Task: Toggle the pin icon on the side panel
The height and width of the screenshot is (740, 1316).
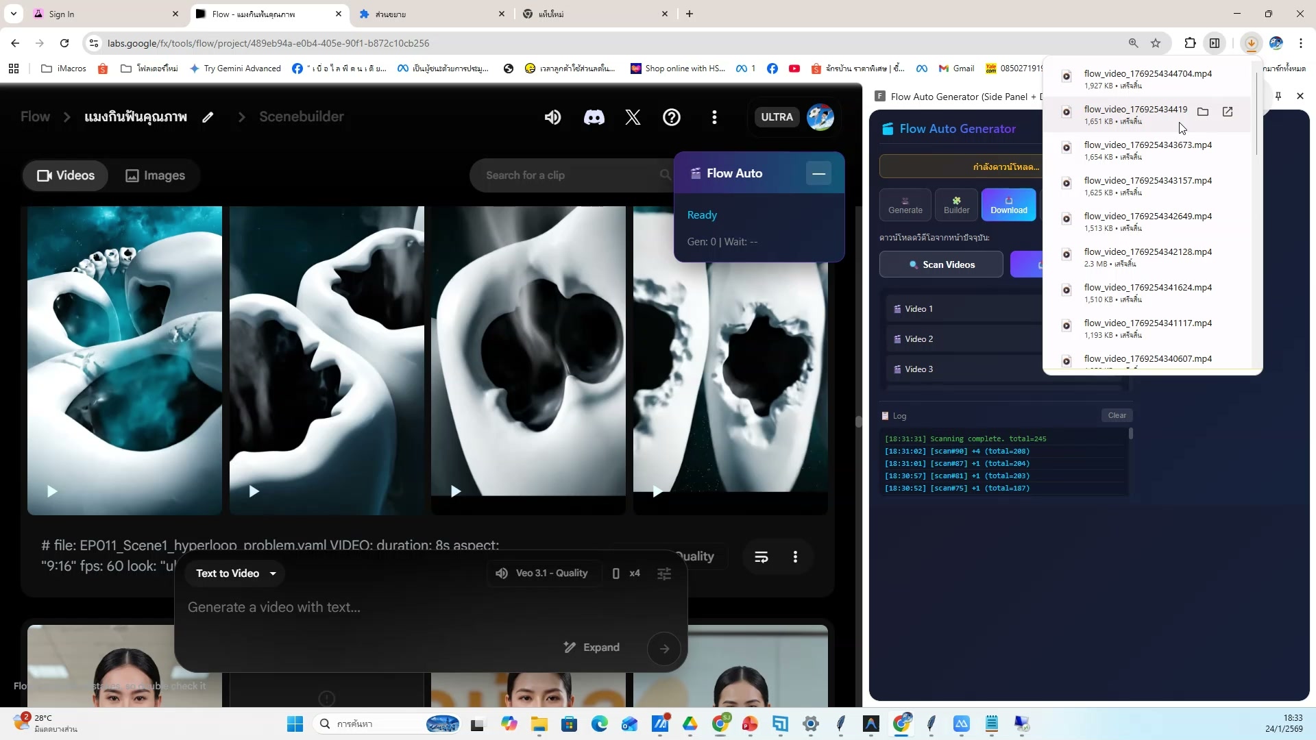Action: [x=1278, y=96]
